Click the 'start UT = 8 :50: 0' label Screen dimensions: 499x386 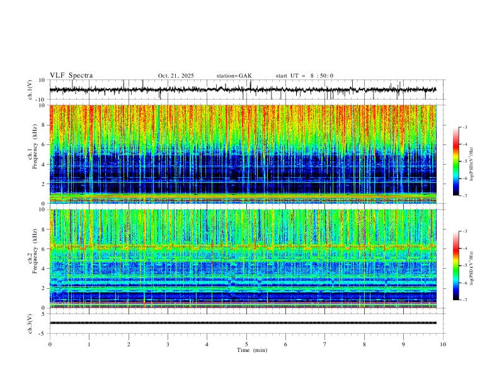304,76
